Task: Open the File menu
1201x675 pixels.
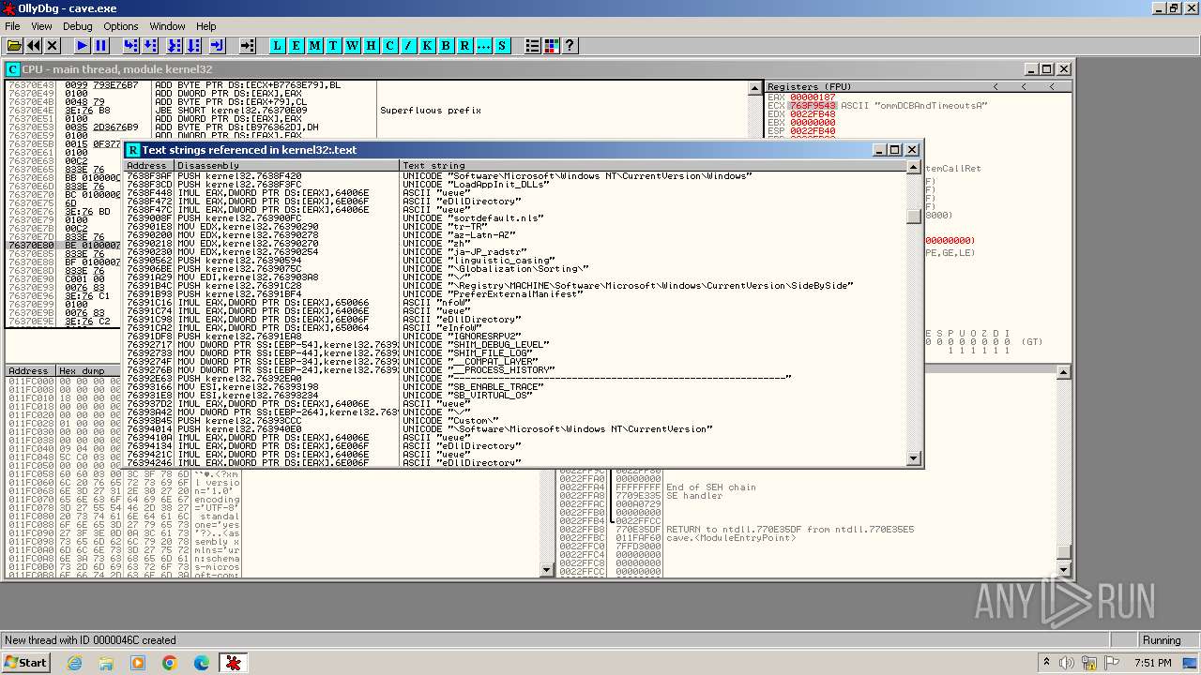Action: [12, 26]
